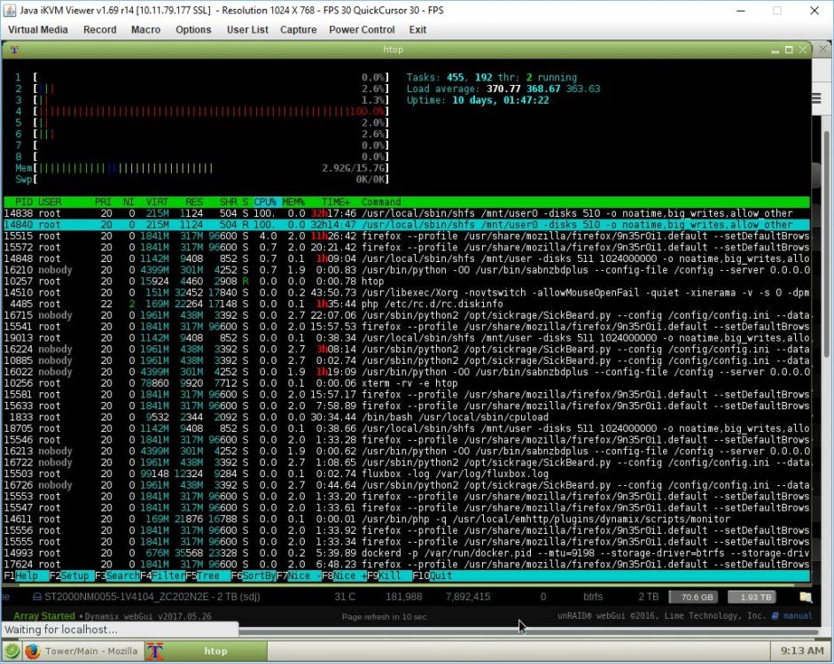
Task: Click the CPU 4 usage meter bar
Action: pyautogui.click(x=211, y=112)
